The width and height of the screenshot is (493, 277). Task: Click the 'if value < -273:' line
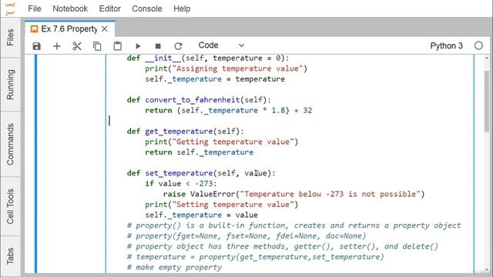click(x=181, y=184)
